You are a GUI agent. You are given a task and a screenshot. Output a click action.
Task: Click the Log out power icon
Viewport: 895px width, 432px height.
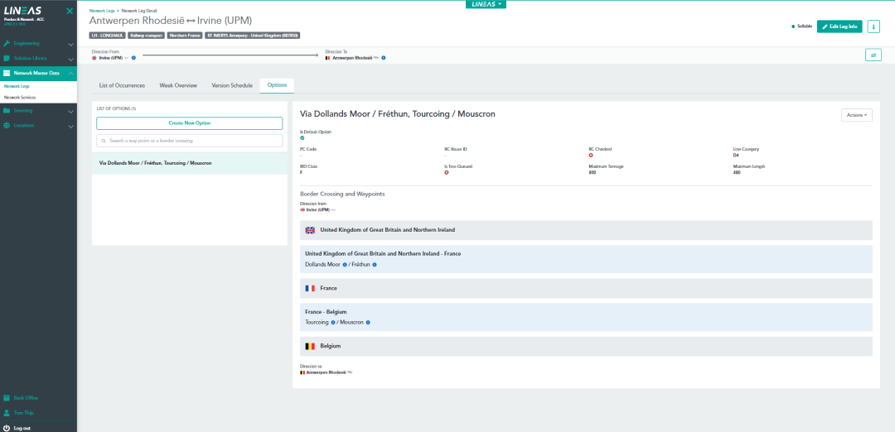click(7, 427)
